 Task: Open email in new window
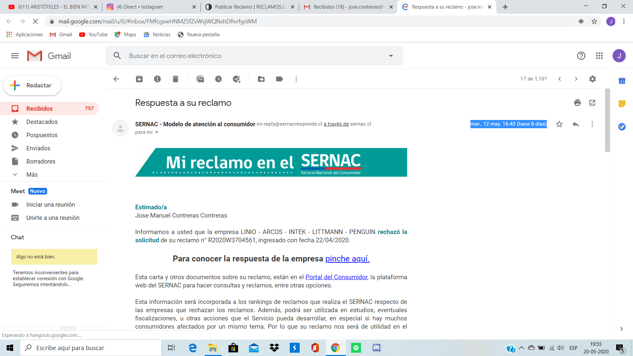pos(592,103)
